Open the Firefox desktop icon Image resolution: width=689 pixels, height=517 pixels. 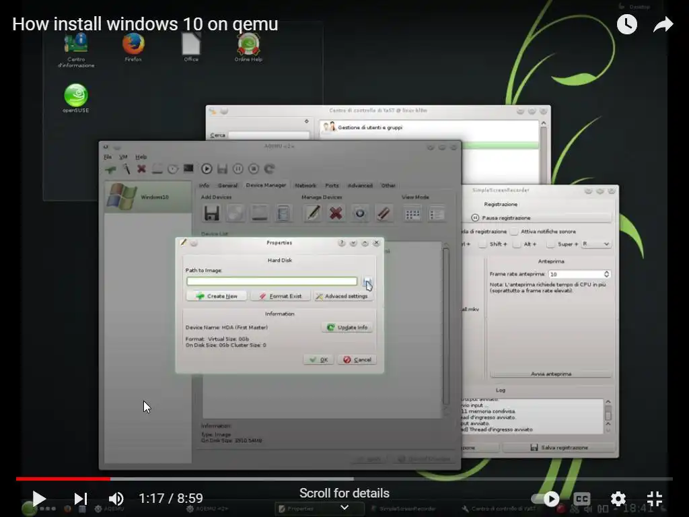coord(133,47)
